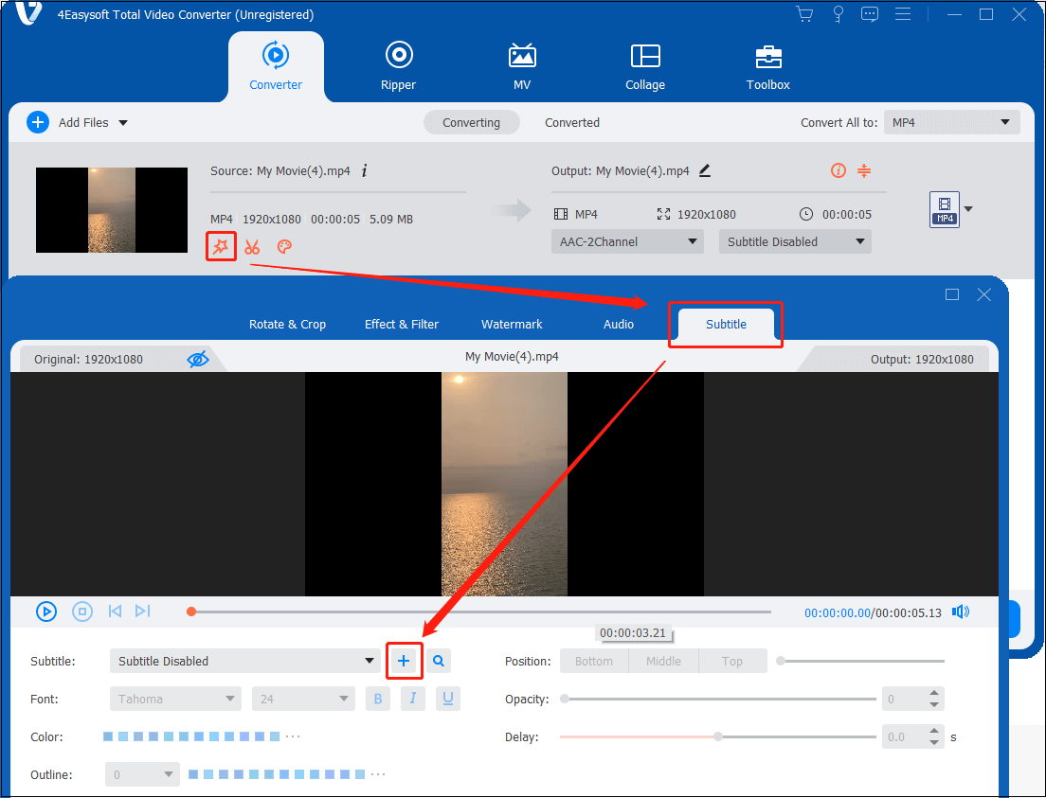Expand the Add Files dropdown arrow
The height and width of the screenshot is (798, 1046).
point(123,123)
